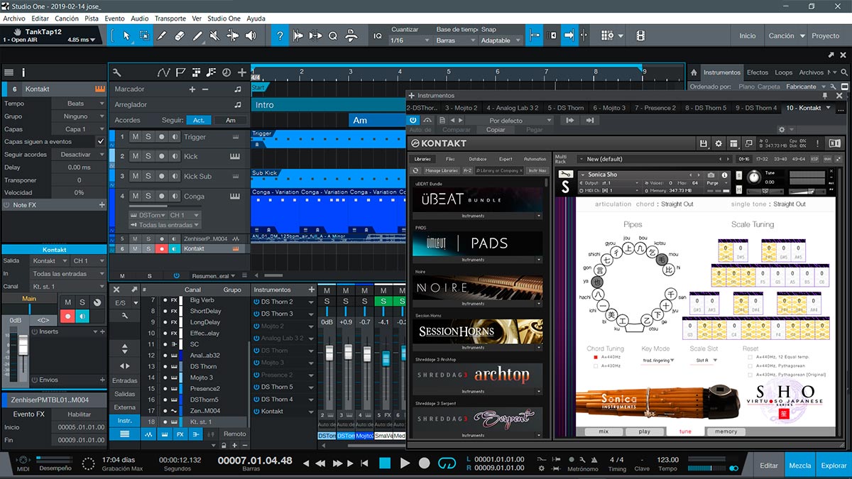Toggle Capas siguen a eventos checkbox
The image size is (852, 479).
[100, 142]
